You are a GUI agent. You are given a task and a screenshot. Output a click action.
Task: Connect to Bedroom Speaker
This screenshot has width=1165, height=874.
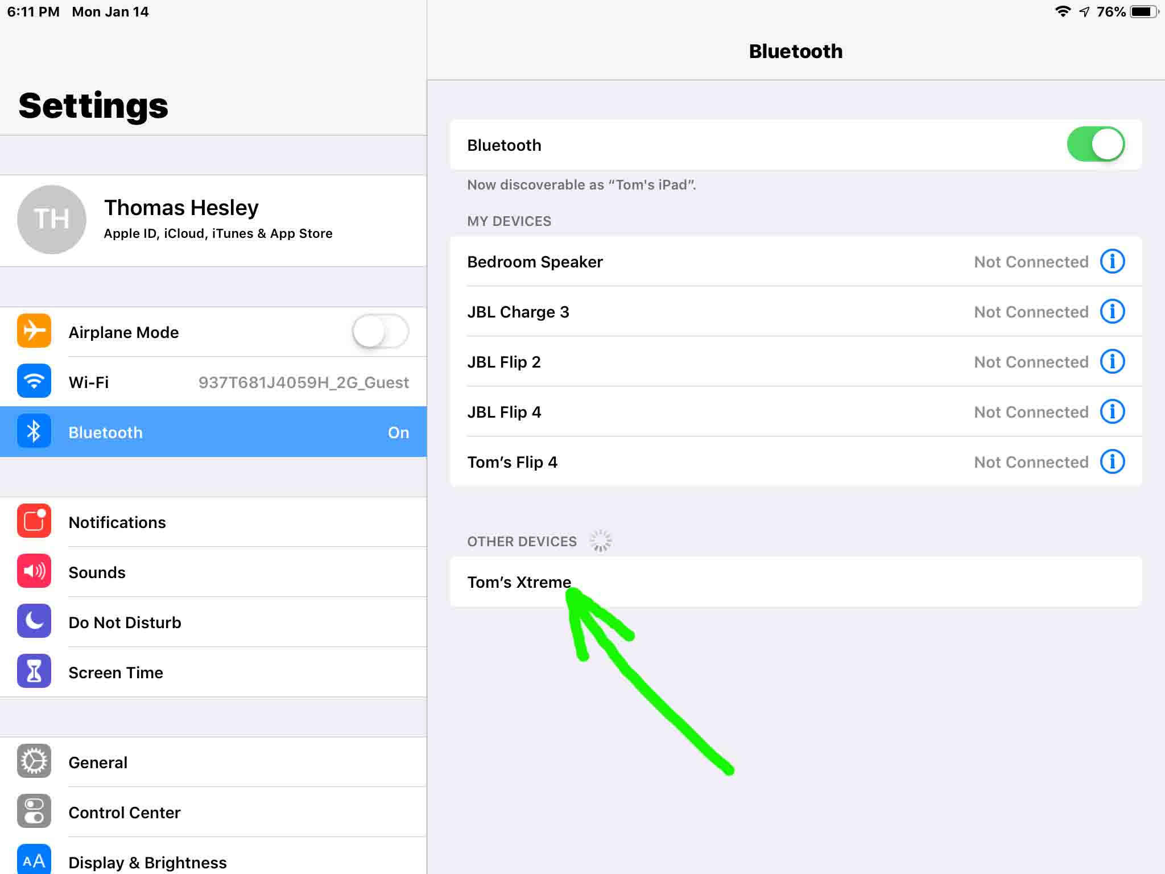[796, 261]
